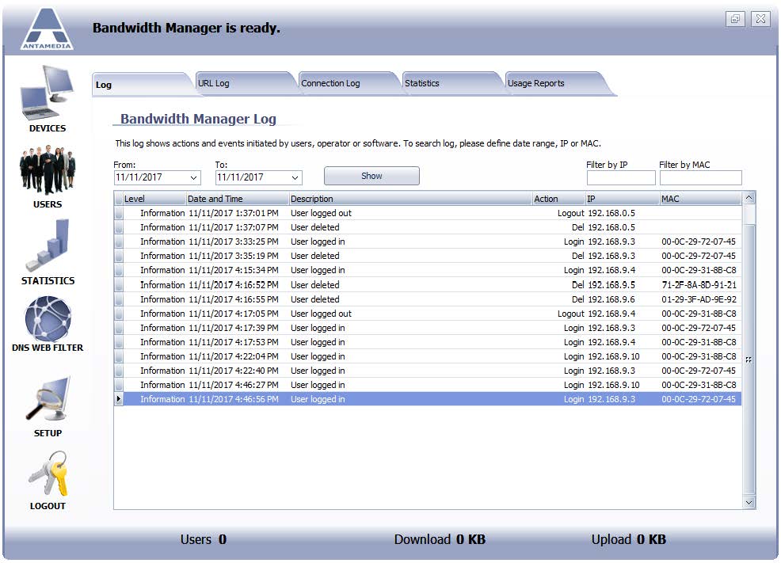This screenshot has width=781, height=563.
Task: Click the Show button
Action: pyautogui.click(x=371, y=176)
